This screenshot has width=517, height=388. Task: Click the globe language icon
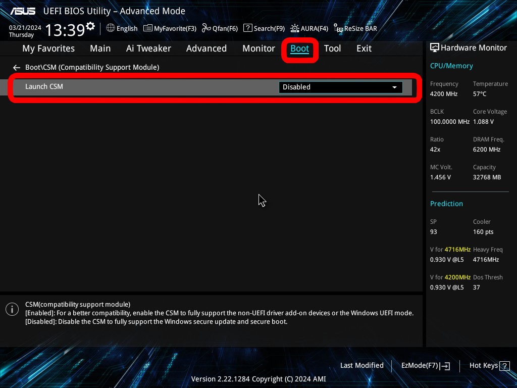(x=111, y=28)
